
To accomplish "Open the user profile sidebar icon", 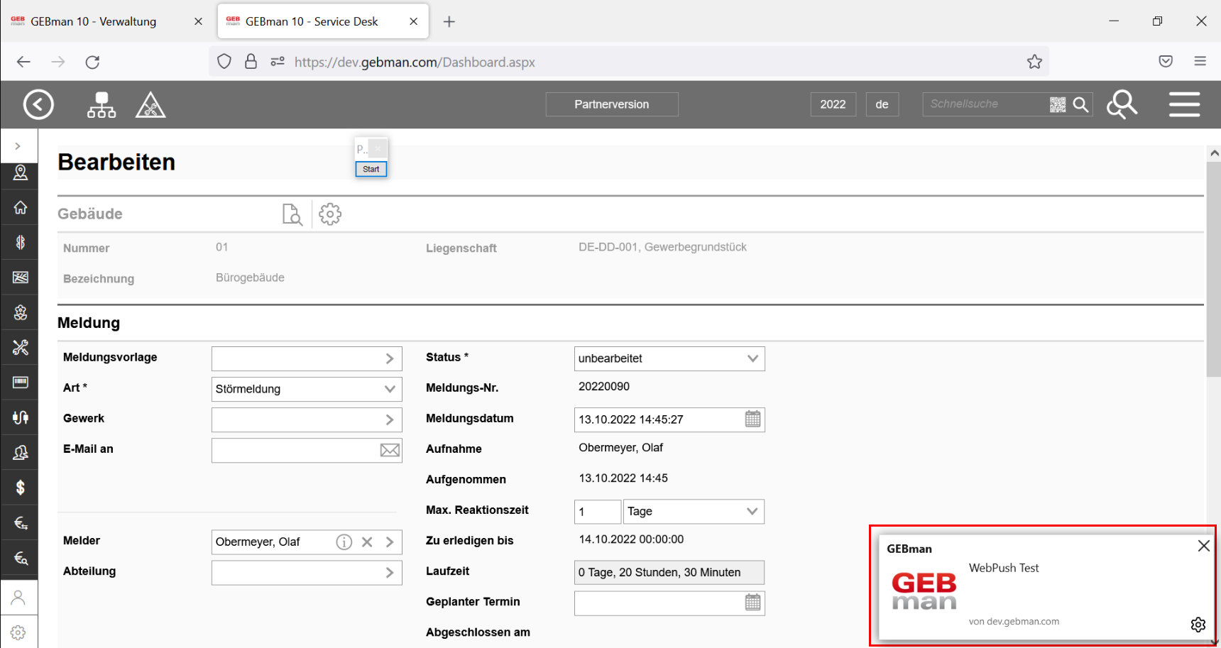I will (x=18, y=598).
